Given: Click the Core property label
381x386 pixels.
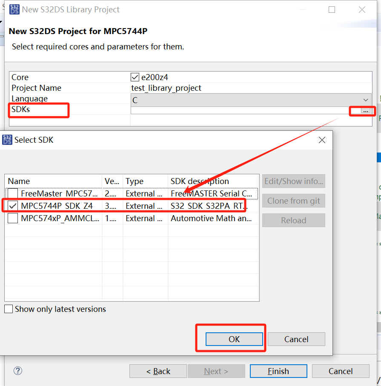Looking at the screenshot, I should [20, 77].
